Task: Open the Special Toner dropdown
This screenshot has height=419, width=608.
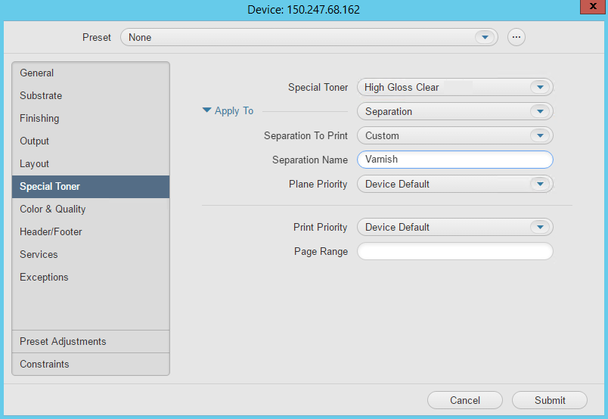Action: click(538, 87)
